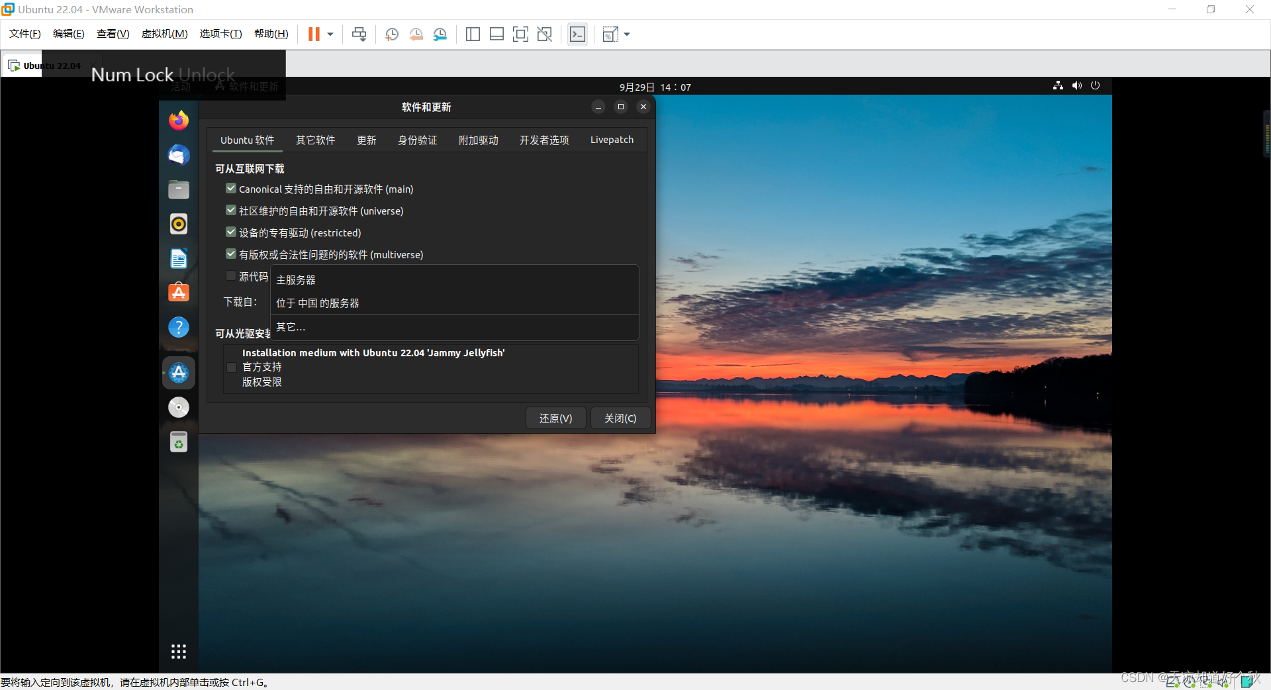Click the stretch guest display icon
Image resolution: width=1271 pixels, height=690 pixels.
(x=610, y=34)
